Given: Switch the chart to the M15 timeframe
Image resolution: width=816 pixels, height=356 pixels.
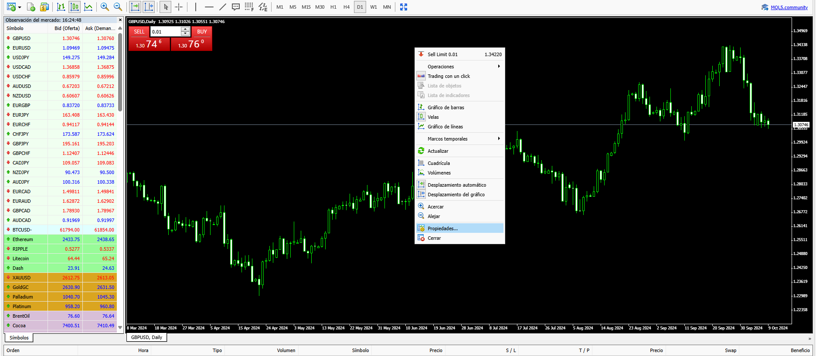Looking at the screenshot, I should click(x=306, y=7).
